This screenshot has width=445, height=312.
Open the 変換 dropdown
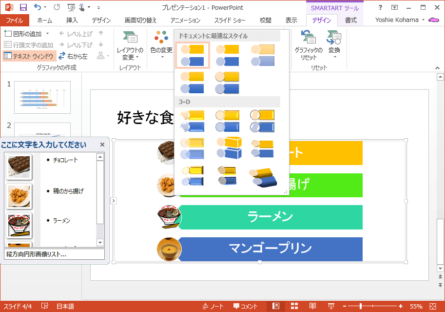click(x=334, y=45)
